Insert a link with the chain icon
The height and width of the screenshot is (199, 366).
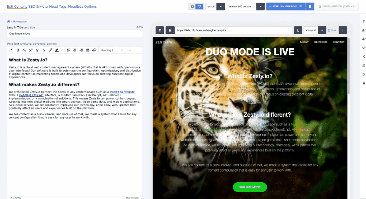pyautogui.click(x=50, y=50)
